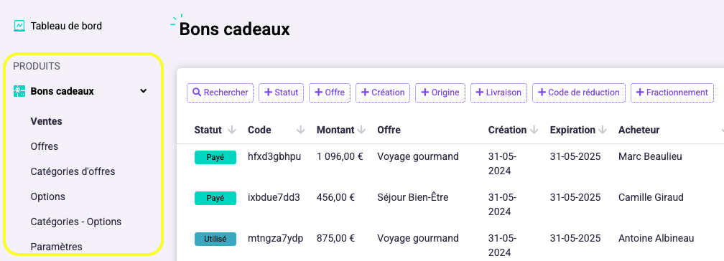Sort by Code using its arrow

[x=300, y=130]
